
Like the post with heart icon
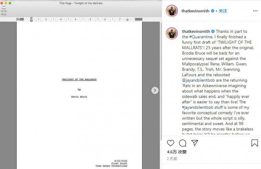pos(170,143)
